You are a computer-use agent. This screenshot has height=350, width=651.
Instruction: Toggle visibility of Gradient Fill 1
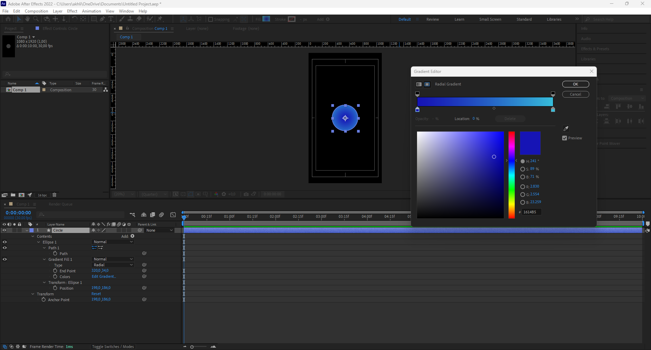5,259
